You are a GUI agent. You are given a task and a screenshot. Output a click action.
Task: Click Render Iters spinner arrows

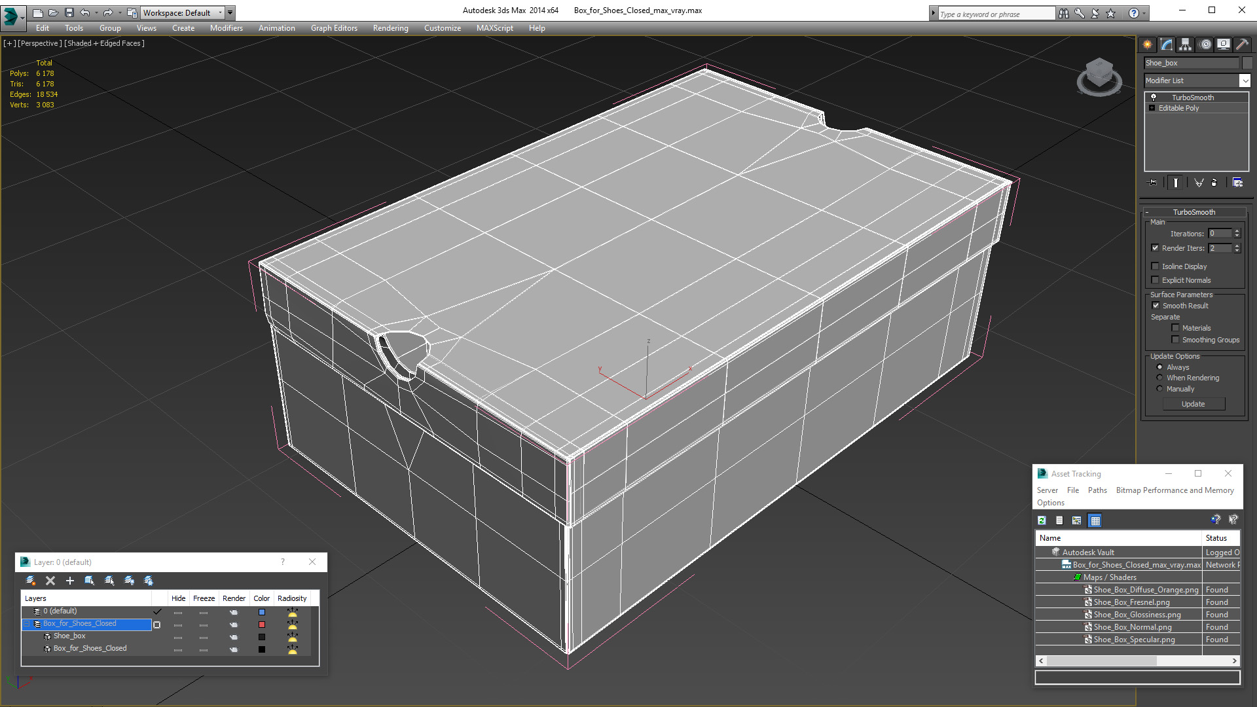point(1237,248)
